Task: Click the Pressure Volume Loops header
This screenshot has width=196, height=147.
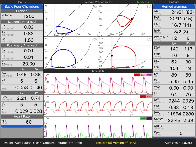Action: point(98,2)
